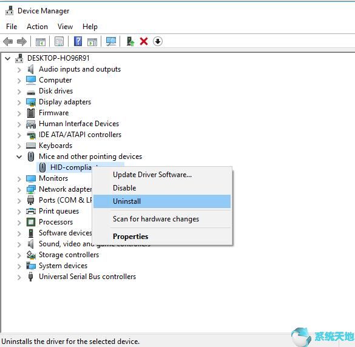Click the red X Uninstall toolbar icon
Screen dimensions: 355x347
tap(144, 41)
